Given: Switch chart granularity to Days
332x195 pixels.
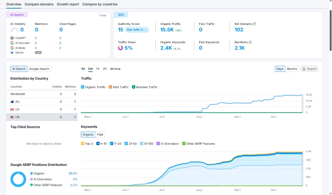Looking at the screenshot, I should (x=280, y=69).
